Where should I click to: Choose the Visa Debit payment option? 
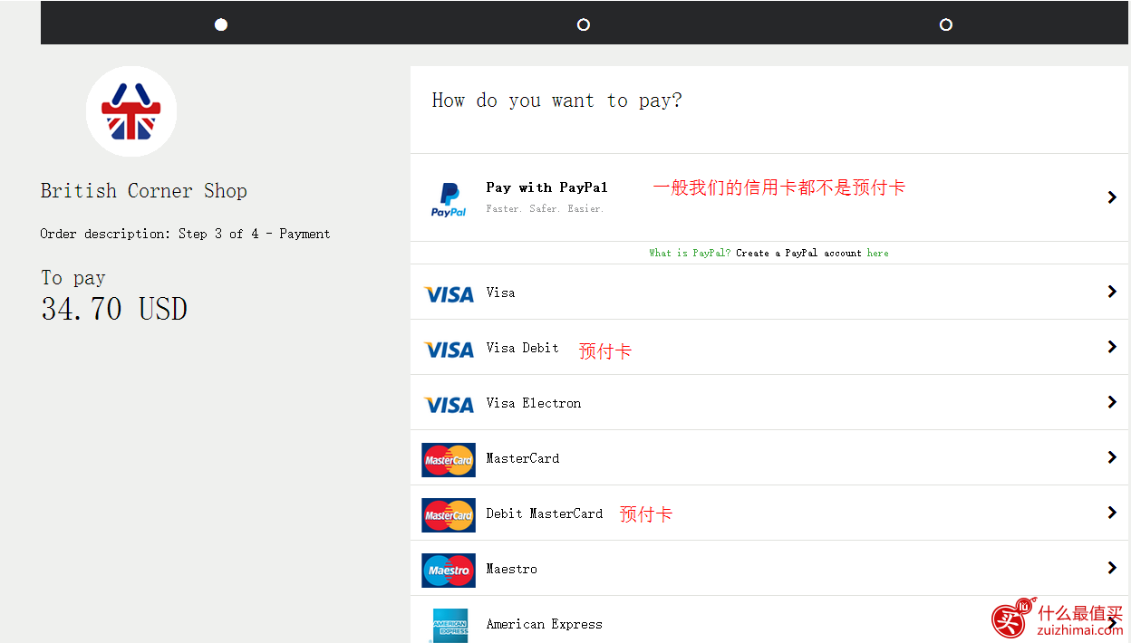(x=769, y=347)
